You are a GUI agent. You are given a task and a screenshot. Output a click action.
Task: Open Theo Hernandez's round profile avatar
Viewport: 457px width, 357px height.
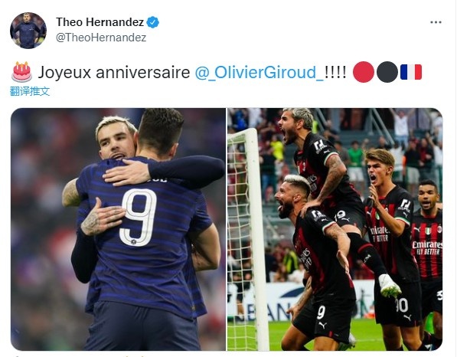[28, 31]
